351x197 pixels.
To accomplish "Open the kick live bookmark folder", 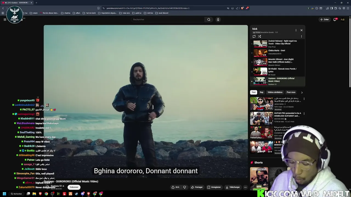I will click(x=148, y=13).
